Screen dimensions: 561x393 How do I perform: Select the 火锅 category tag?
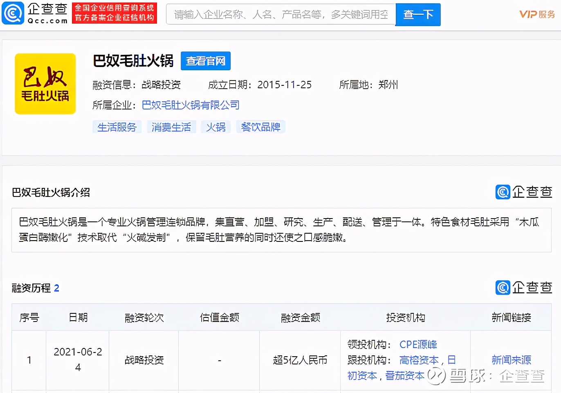click(215, 127)
